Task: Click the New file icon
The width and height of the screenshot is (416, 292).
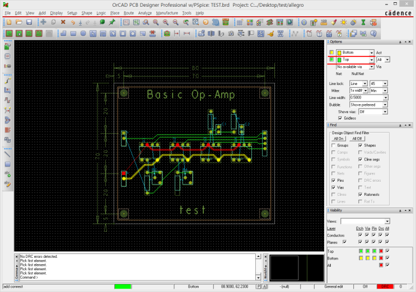Action: tap(9, 22)
